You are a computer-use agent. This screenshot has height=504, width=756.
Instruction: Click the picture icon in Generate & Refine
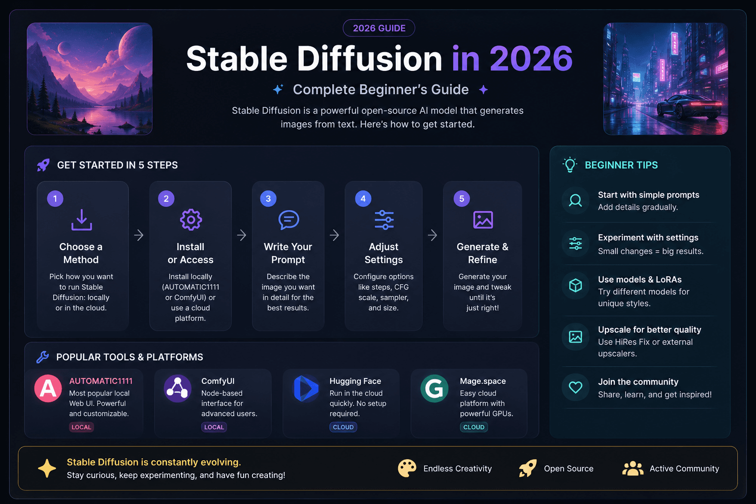pyautogui.click(x=483, y=220)
